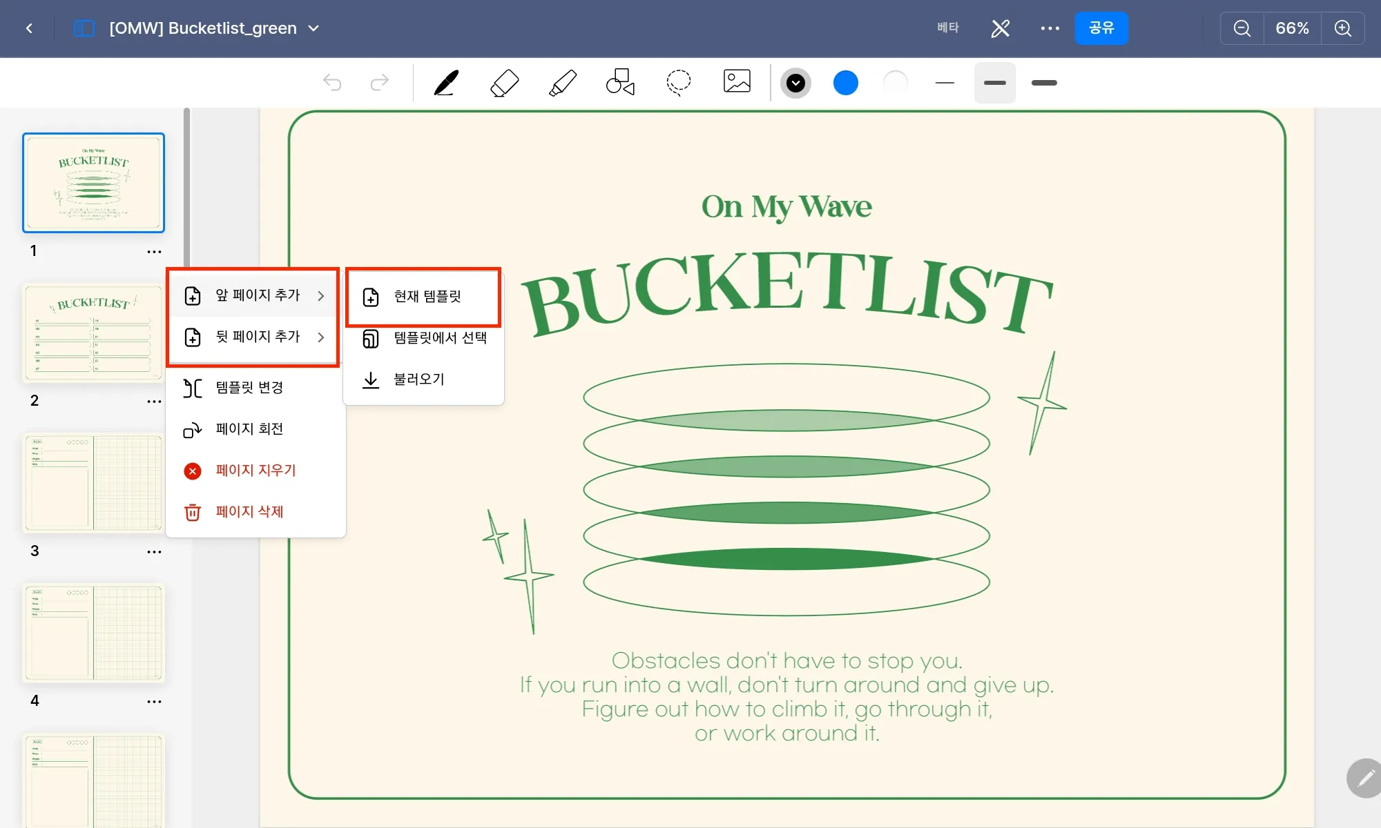Image resolution: width=1381 pixels, height=828 pixels.
Task: Insert an image with the image tool
Action: pos(737,81)
